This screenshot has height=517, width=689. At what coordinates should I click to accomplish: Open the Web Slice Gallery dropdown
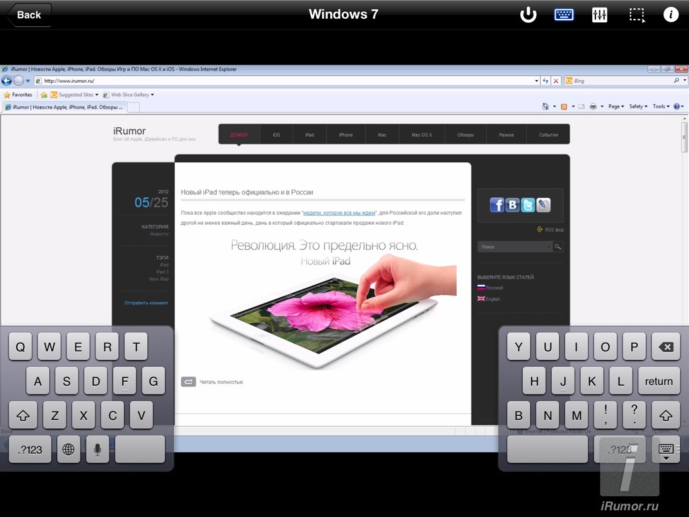pos(129,94)
